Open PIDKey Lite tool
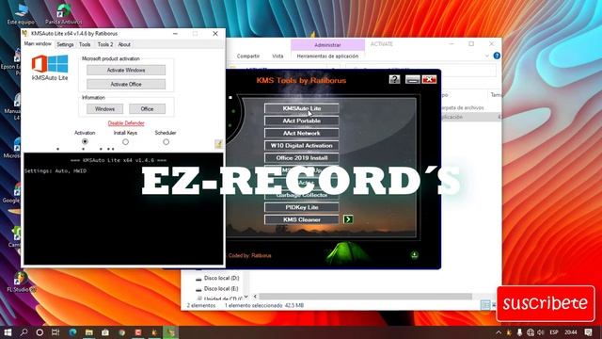This screenshot has width=602, height=339. [301, 207]
